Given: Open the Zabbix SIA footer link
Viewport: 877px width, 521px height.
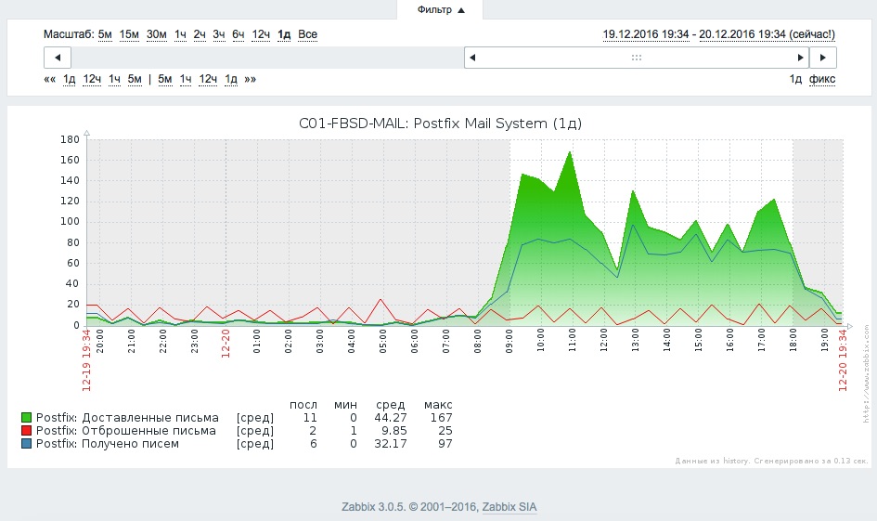Looking at the screenshot, I should pos(509,507).
